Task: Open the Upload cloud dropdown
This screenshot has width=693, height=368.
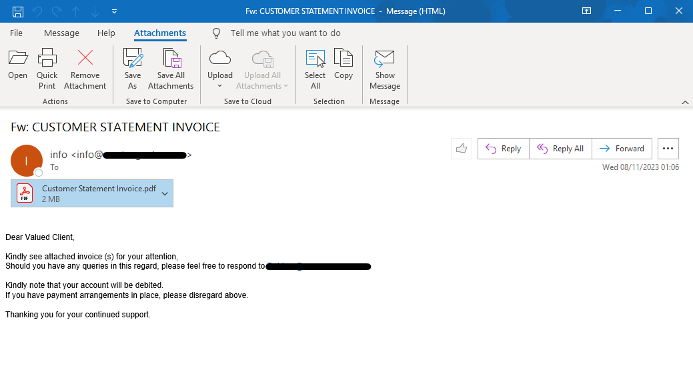Action: 220,69
